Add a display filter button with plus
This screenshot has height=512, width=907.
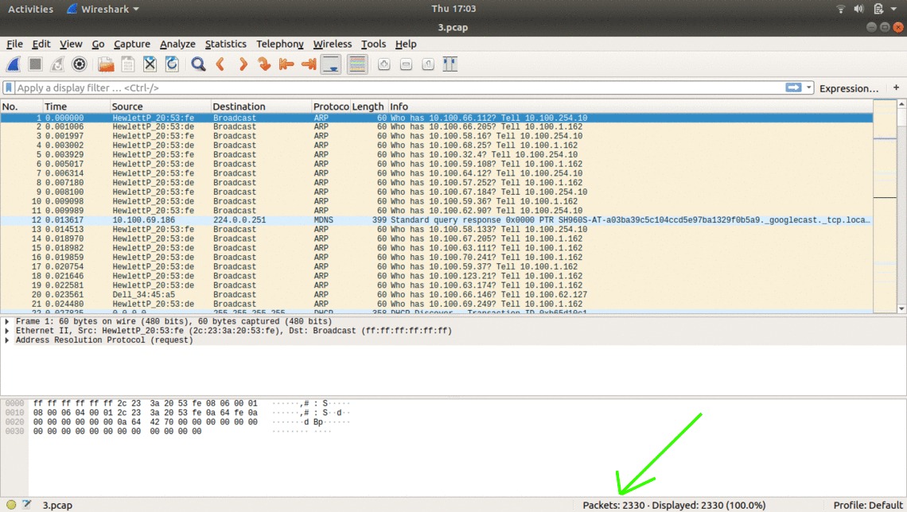point(896,87)
